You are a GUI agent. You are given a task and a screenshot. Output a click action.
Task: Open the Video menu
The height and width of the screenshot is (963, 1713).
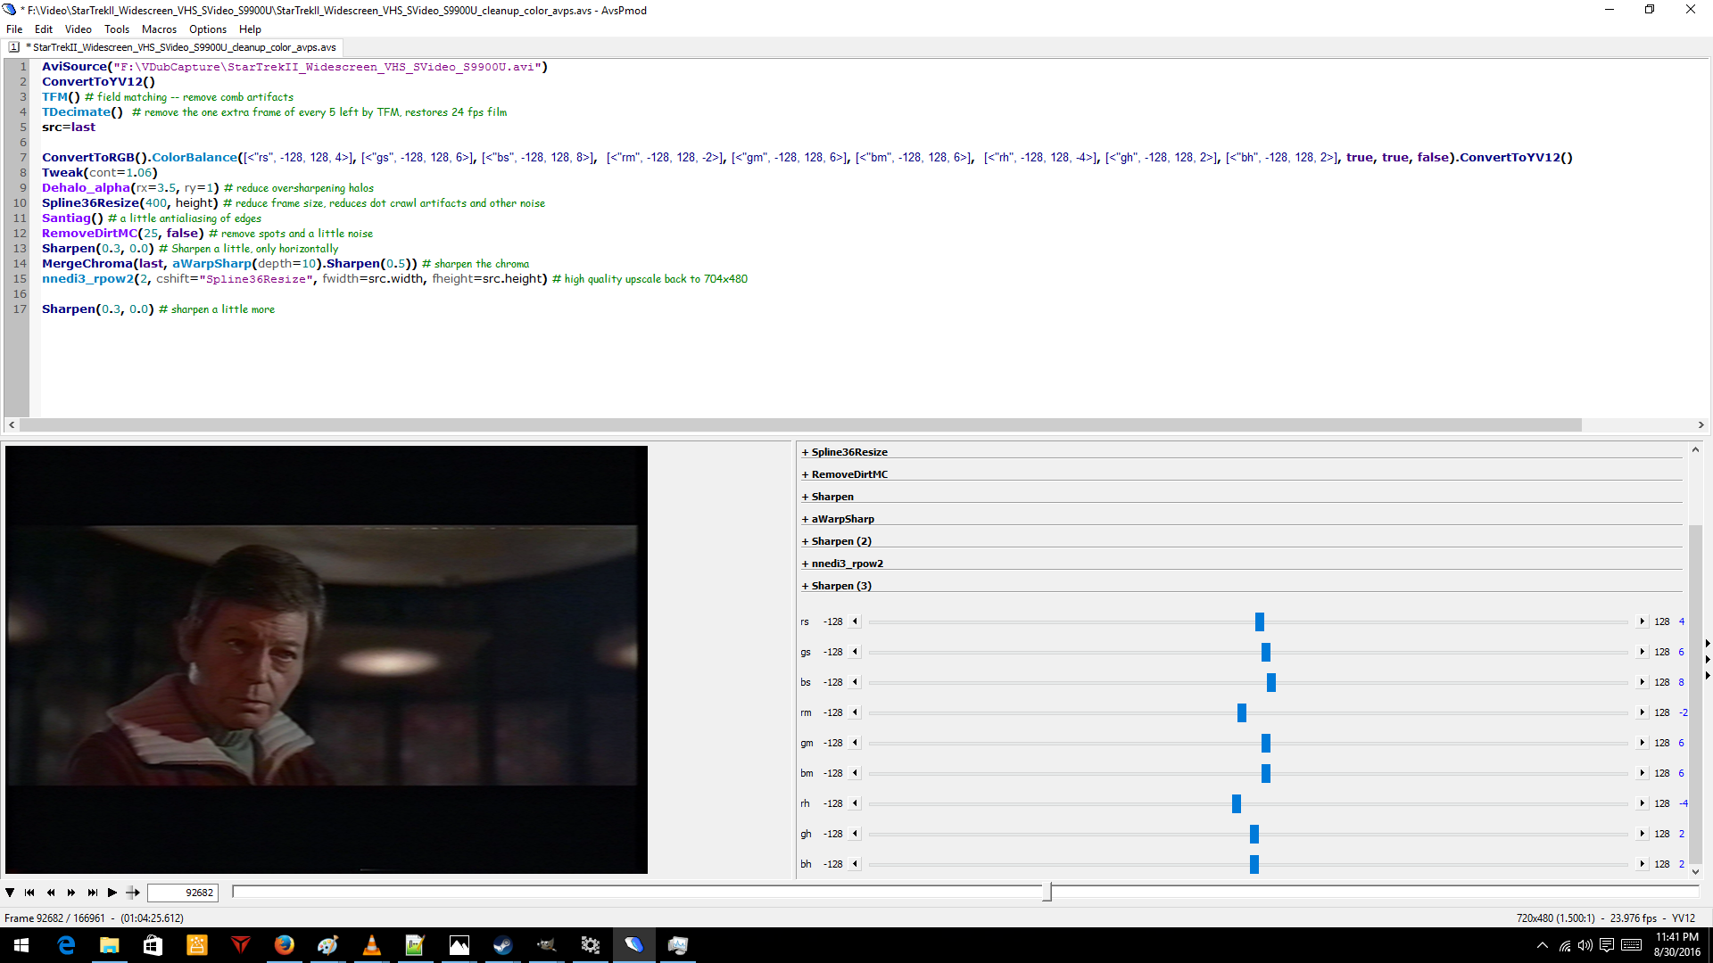[78, 29]
